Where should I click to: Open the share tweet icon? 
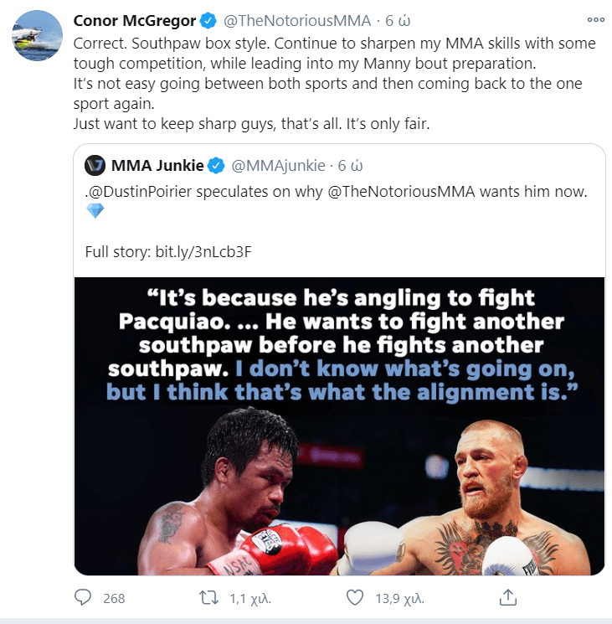(x=508, y=597)
